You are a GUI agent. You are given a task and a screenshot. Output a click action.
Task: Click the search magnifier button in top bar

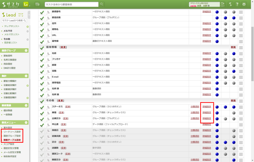[x=102, y=4]
